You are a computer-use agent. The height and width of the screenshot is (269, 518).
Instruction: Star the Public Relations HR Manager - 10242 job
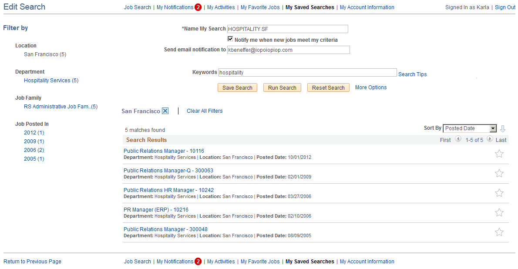(499, 193)
